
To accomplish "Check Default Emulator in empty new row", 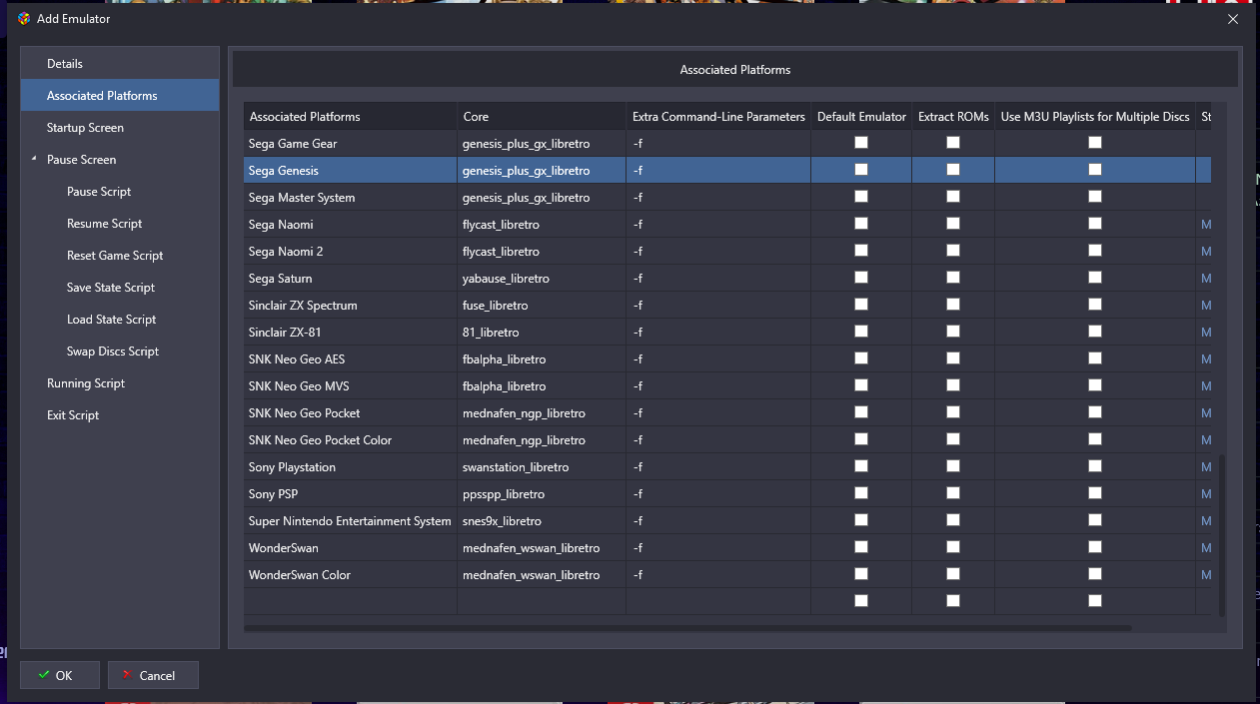I will click(x=861, y=601).
